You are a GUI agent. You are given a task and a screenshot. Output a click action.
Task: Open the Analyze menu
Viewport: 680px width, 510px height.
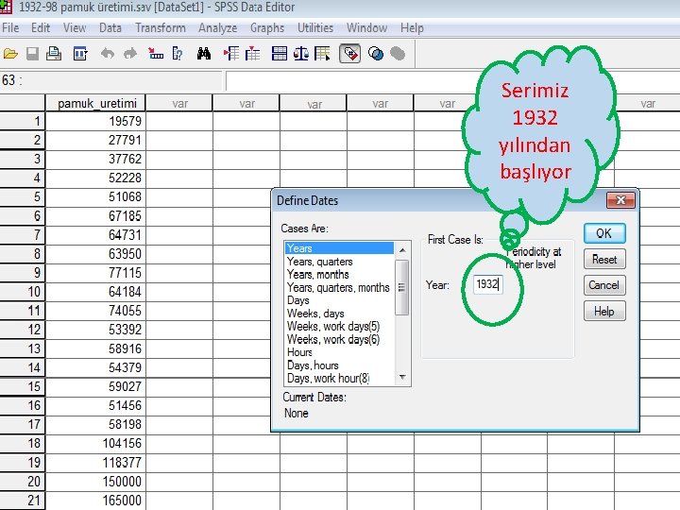click(x=218, y=28)
